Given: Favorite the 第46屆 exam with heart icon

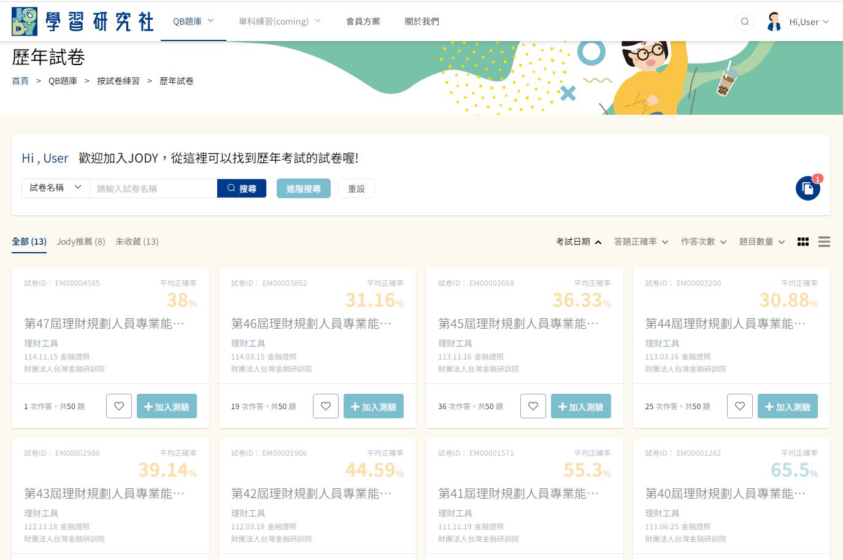Looking at the screenshot, I should pyautogui.click(x=326, y=406).
